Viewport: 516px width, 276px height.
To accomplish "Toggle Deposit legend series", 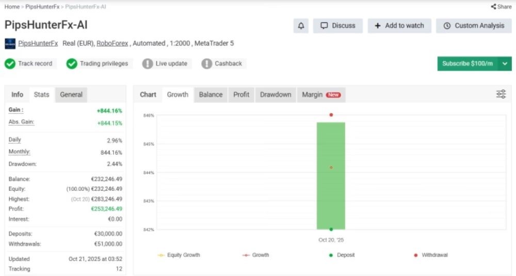I will [342, 255].
